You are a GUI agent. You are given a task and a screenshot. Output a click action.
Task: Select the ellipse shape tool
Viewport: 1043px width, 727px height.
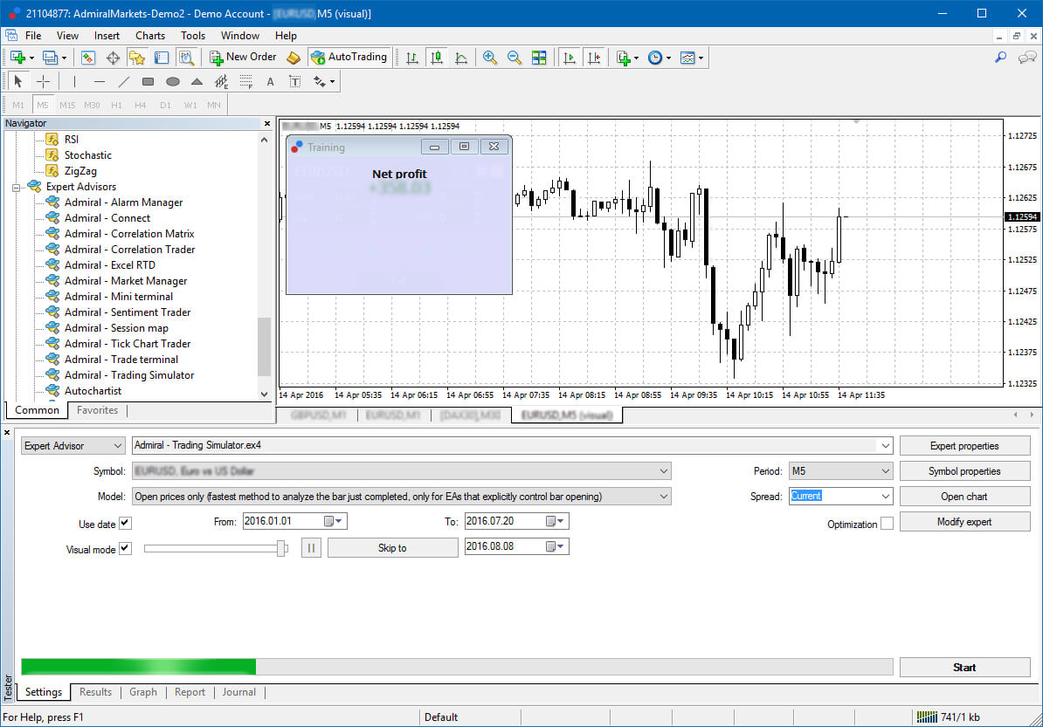pyautogui.click(x=173, y=81)
